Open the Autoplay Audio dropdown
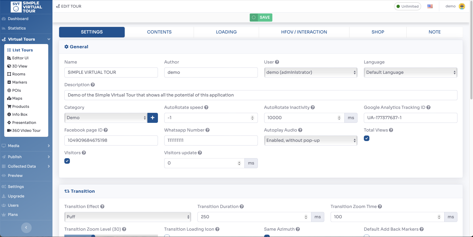 (x=311, y=141)
